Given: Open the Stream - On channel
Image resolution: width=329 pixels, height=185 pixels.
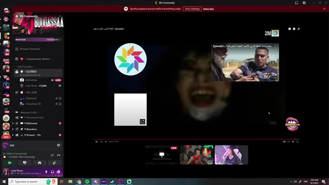Looking at the screenshot, I should tap(38, 135).
